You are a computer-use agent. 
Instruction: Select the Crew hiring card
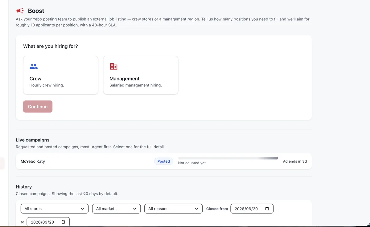coord(61,75)
